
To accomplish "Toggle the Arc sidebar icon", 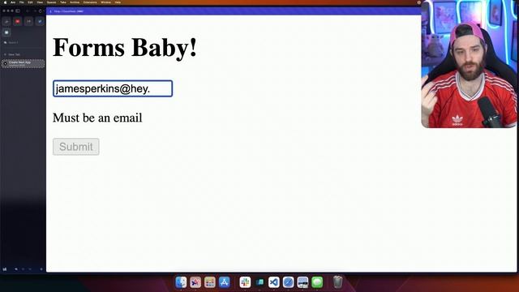I will (18, 11).
